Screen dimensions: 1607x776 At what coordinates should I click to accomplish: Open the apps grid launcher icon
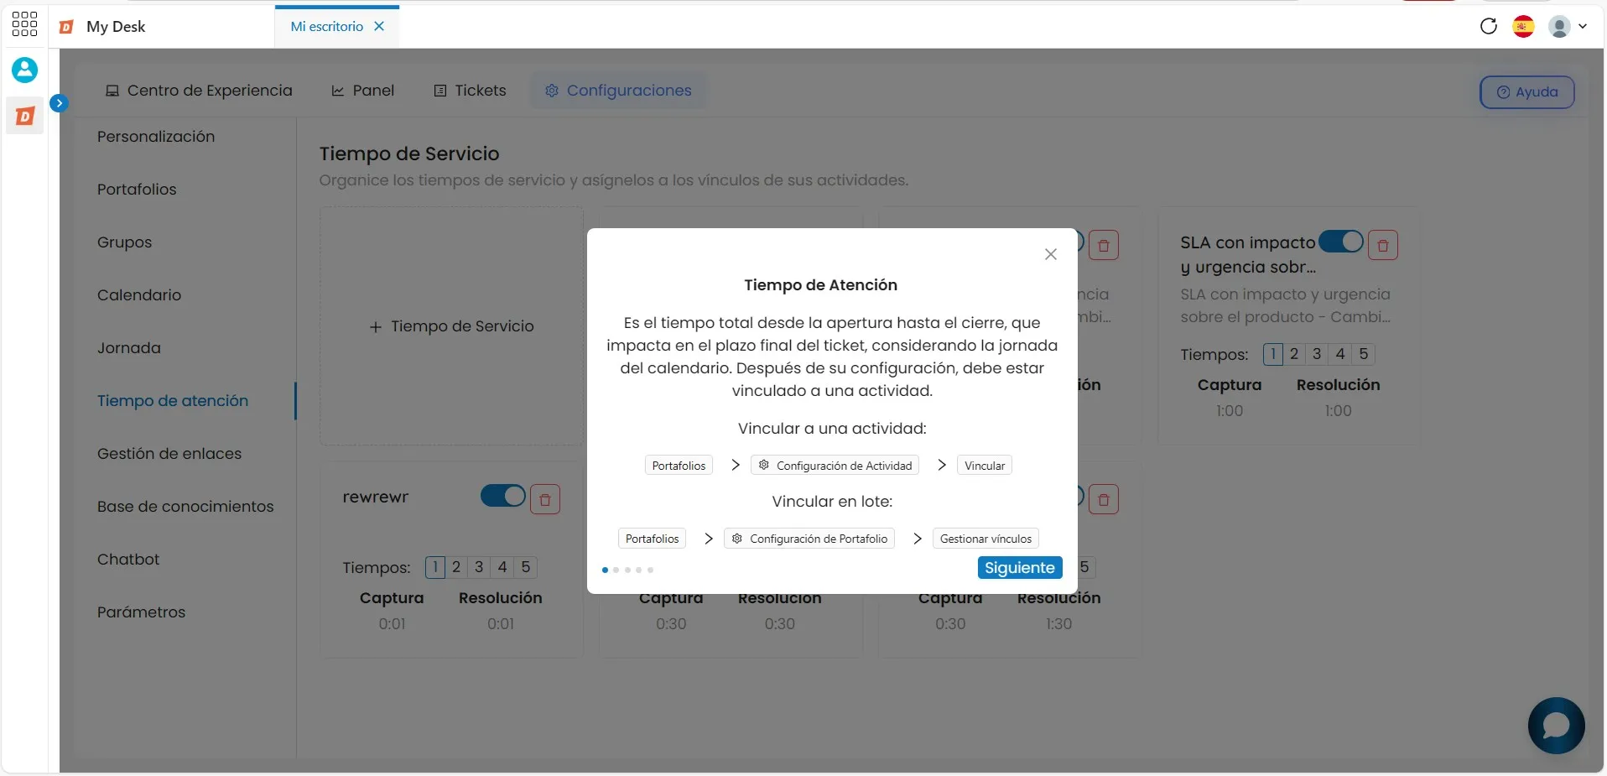tap(24, 24)
